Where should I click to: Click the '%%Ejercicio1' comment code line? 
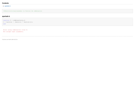pos(23,11)
